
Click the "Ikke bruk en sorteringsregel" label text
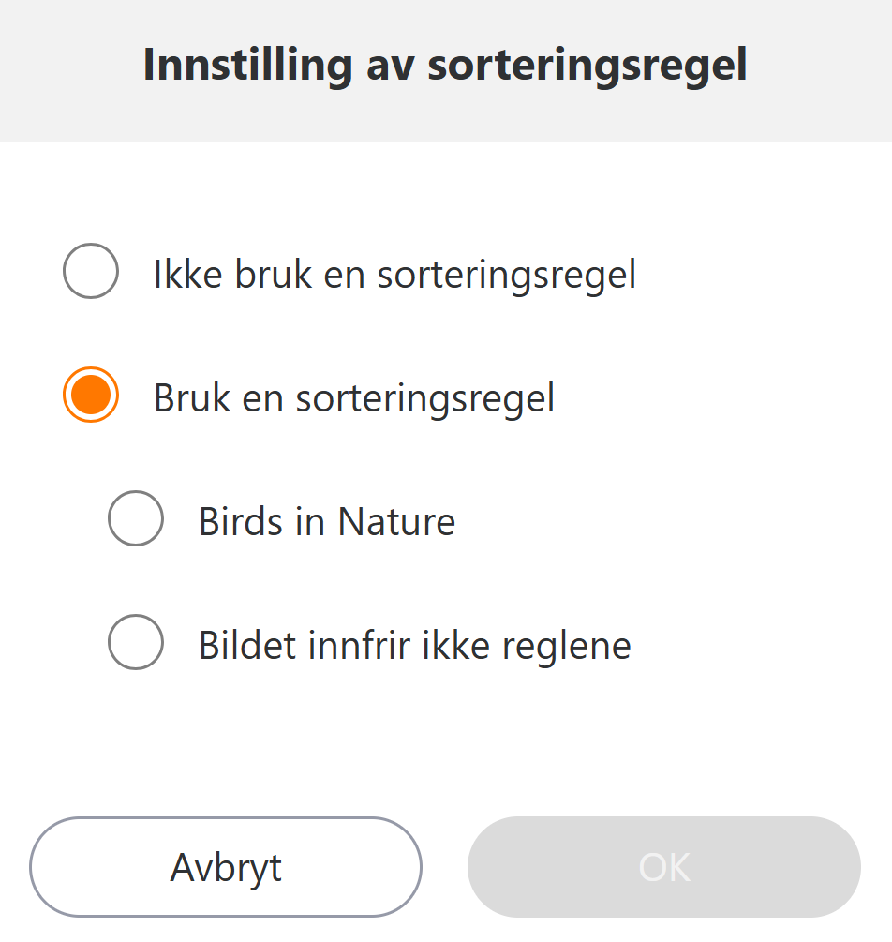pyautogui.click(x=394, y=275)
